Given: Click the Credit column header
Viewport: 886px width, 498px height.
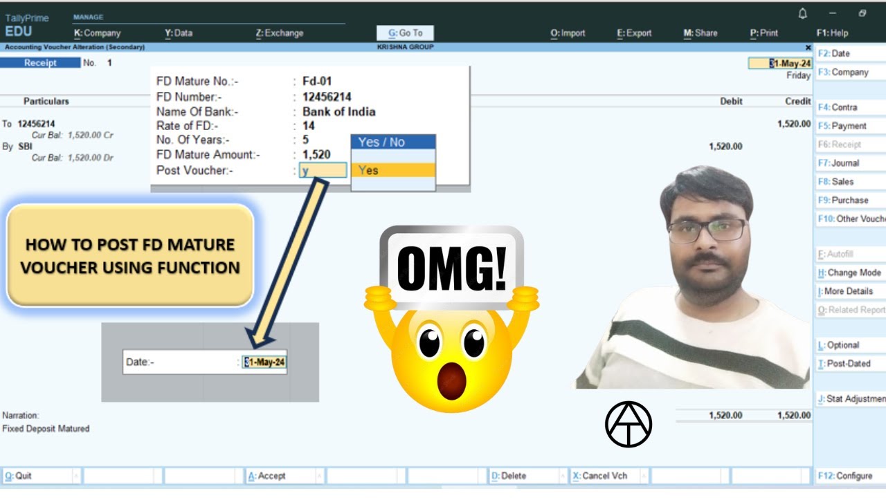Looking at the screenshot, I should click(798, 101).
